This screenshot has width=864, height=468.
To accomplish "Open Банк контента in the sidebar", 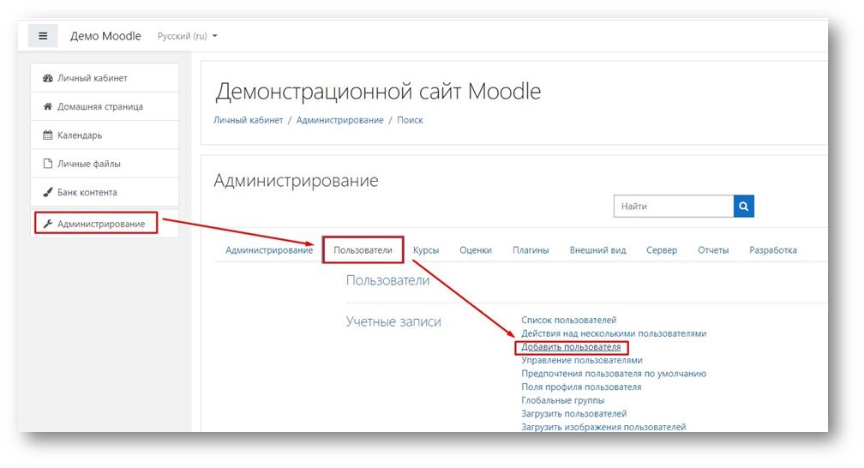I will click(x=105, y=192).
